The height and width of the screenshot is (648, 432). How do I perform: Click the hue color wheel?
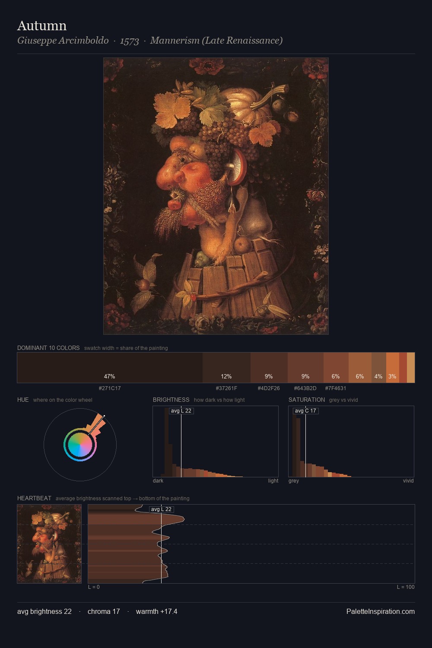coord(80,445)
